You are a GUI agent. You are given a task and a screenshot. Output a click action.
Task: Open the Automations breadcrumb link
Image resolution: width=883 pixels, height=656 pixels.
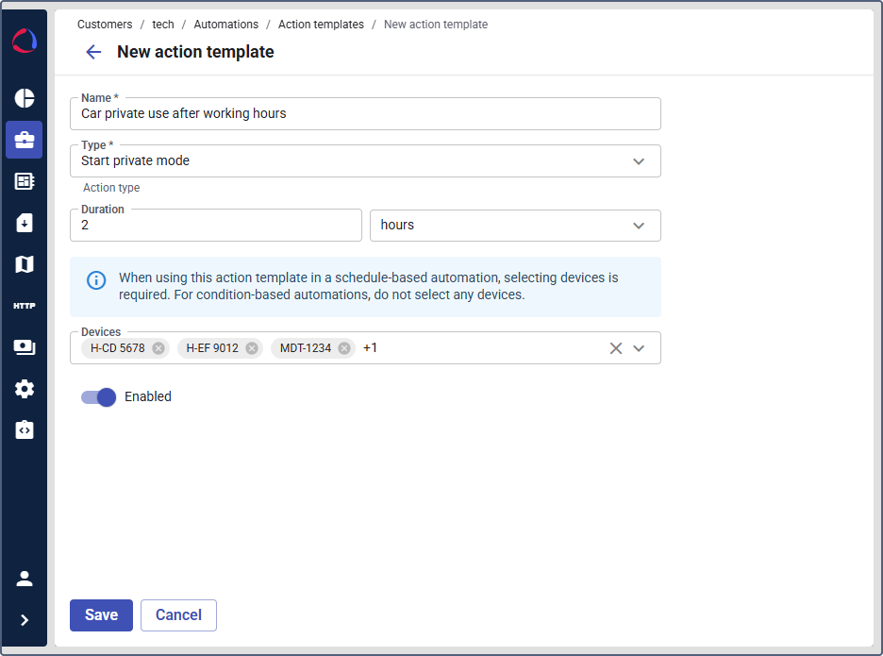point(225,24)
